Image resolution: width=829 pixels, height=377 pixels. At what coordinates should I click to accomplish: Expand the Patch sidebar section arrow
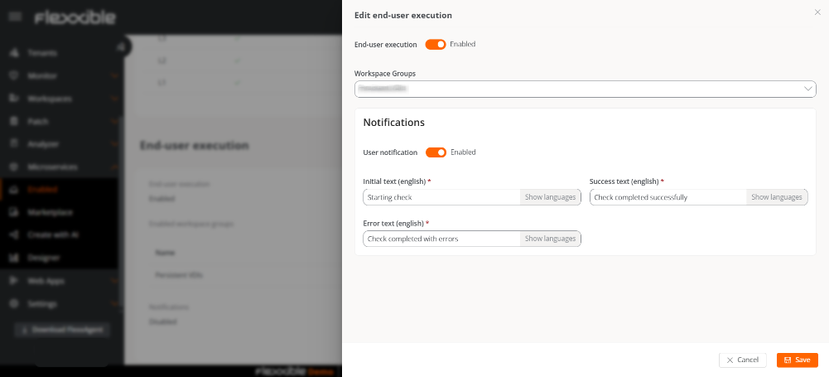click(x=114, y=121)
